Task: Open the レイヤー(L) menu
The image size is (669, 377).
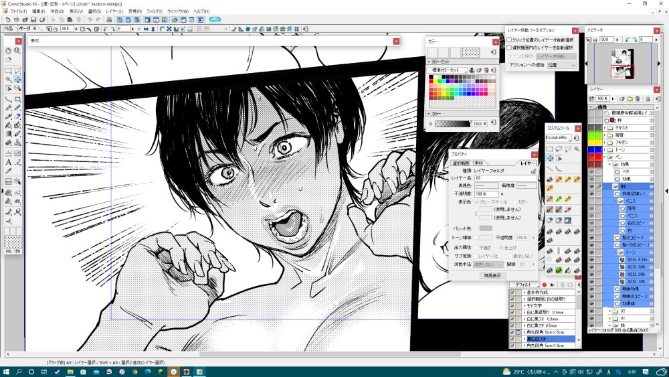Action: [x=114, y=11]
